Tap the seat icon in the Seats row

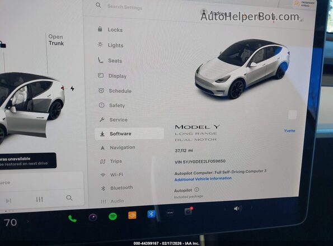tap(100, 60)
